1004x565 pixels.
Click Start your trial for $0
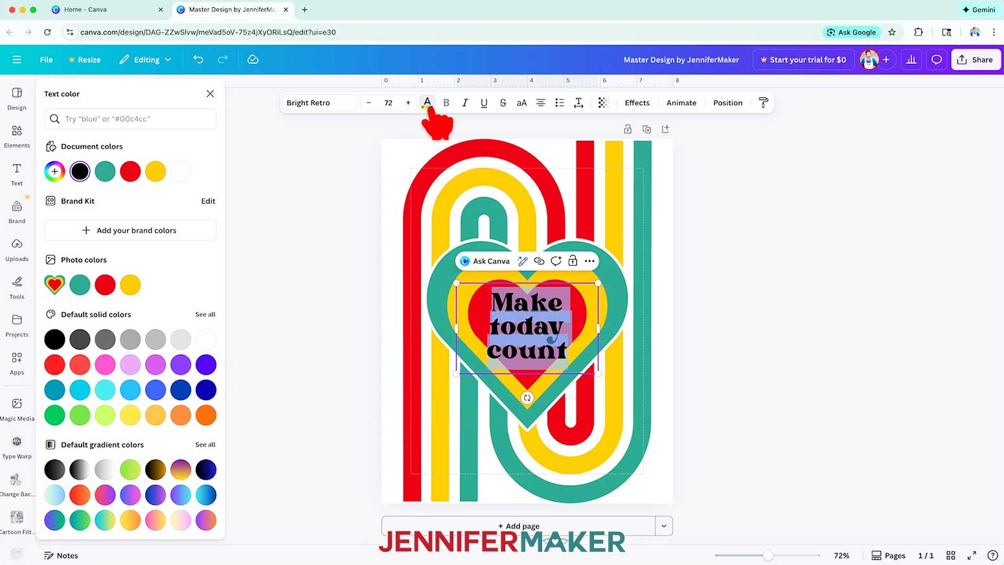pos(803,60)
